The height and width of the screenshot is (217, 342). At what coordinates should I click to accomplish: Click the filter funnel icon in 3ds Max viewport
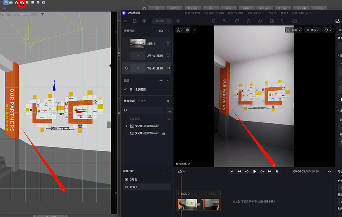pos(43,14)
